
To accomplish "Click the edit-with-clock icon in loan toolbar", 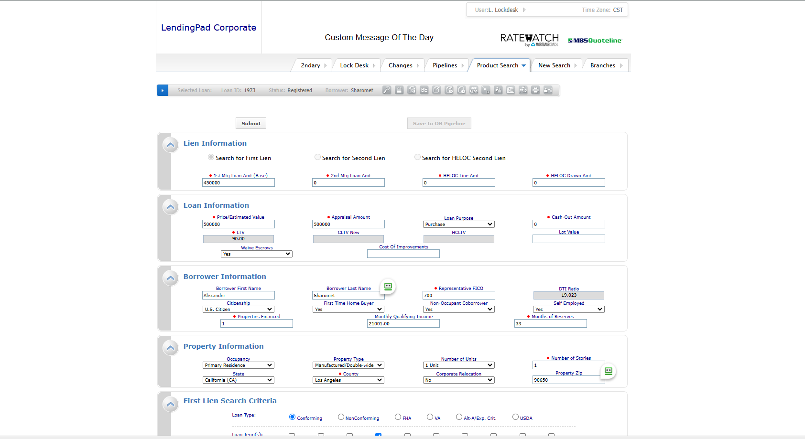I will pyautogui.click(x=449, y=90).
